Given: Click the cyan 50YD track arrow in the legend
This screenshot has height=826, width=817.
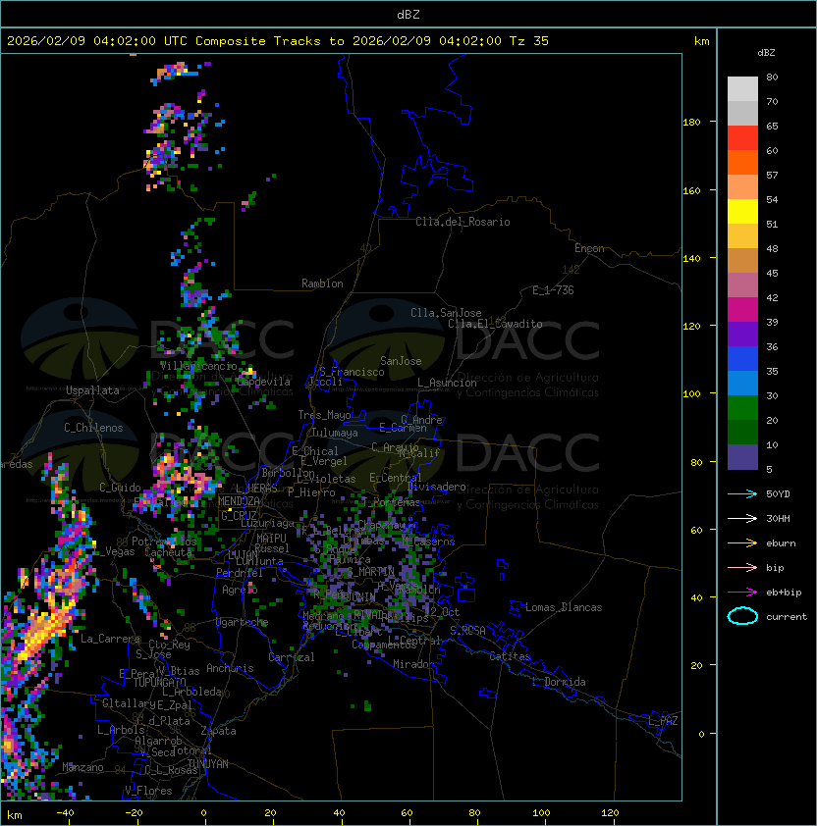Looking at the screenshot, I should click(742, 493).
